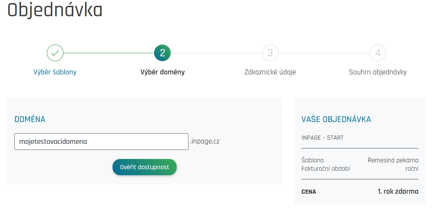The image size is (437, 216).
Task: Click the Objednávka page title
Action: (55, 10)
